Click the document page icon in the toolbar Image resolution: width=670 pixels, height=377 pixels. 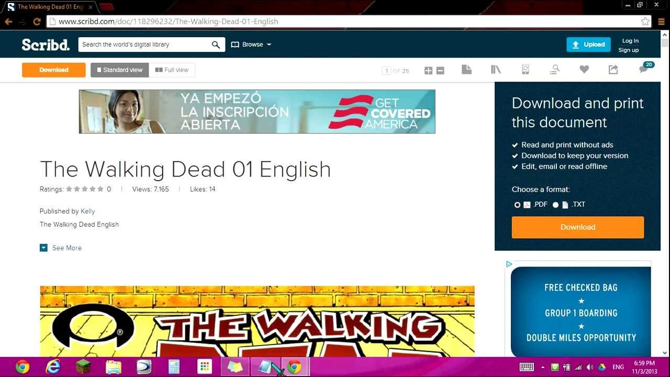466,69
